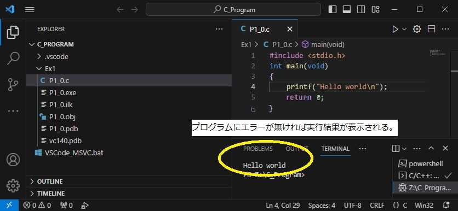Screen dimensions: 458x211
Task: Select P1_0.pdb in the explorer
Action: click(x=129, y=129)
